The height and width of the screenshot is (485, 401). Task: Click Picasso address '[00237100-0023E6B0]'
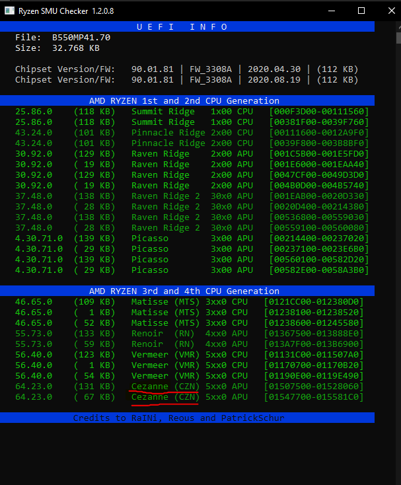(319, 248)
